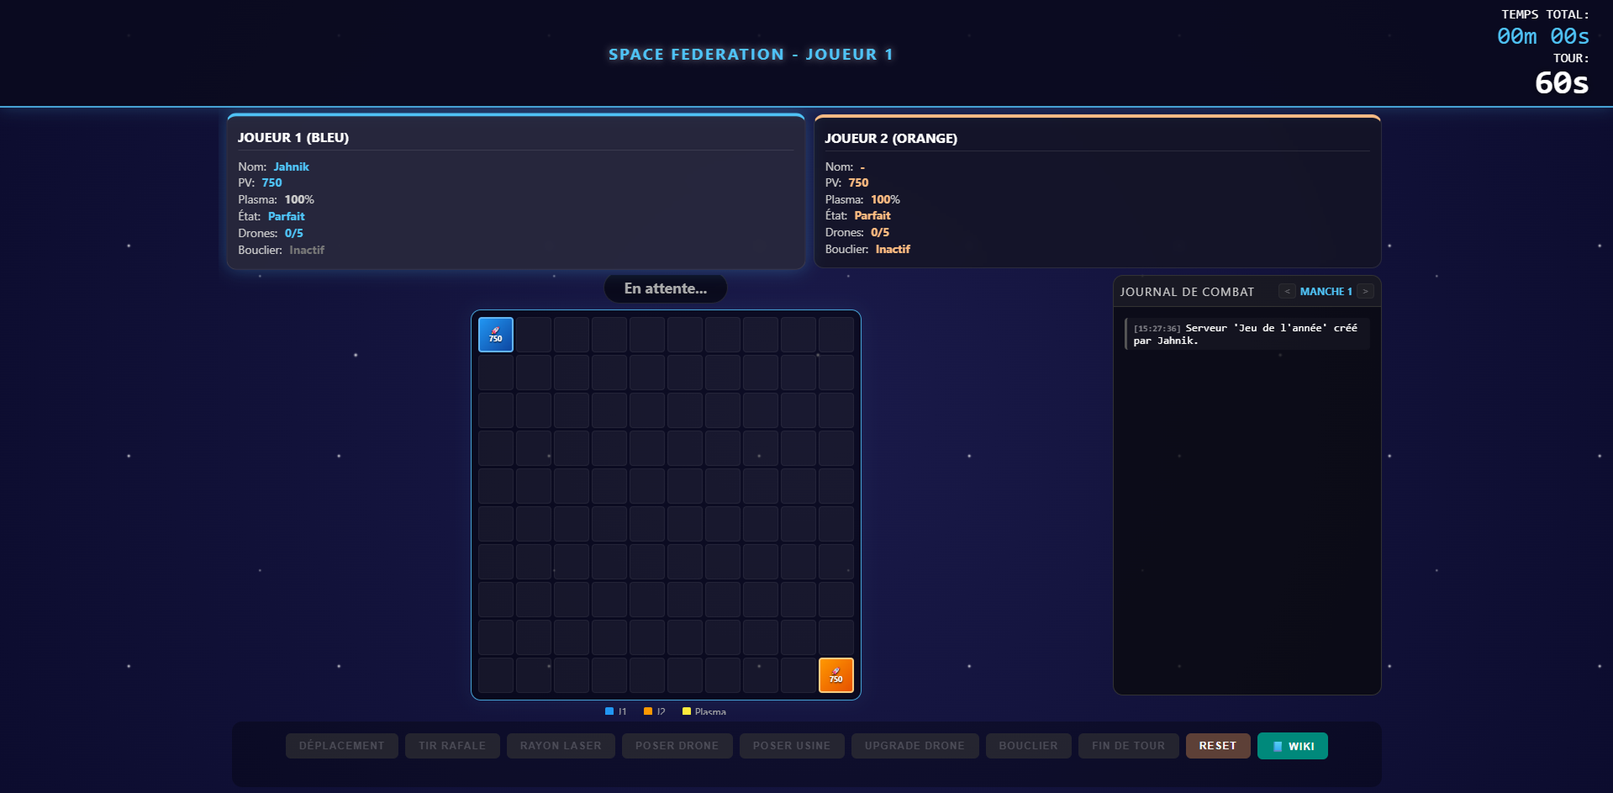Click the Reset button
Viewport: 1613px width, 793px height.
pos(1217,745)
